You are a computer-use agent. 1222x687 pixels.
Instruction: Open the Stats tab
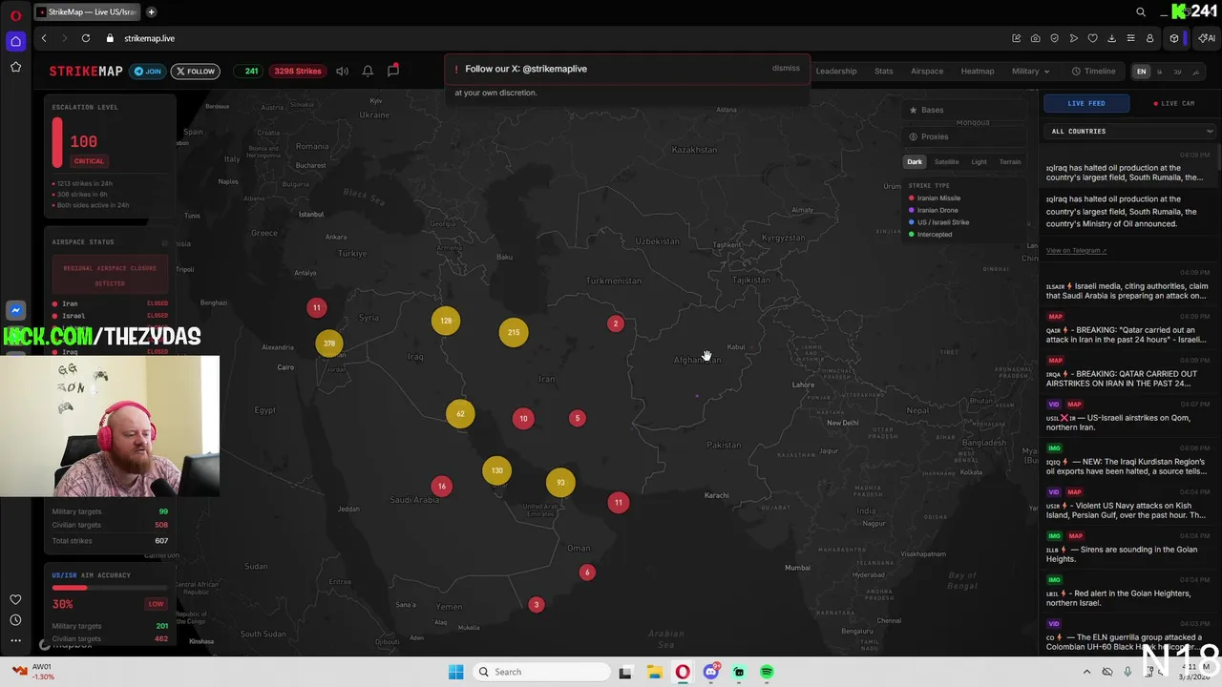(x=884, y=71)
